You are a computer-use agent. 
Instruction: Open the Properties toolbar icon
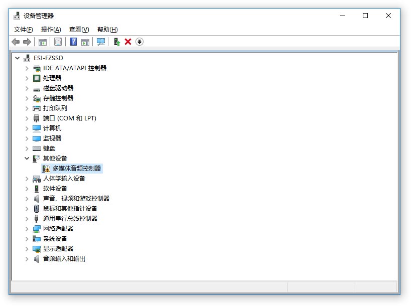[58, 42]
